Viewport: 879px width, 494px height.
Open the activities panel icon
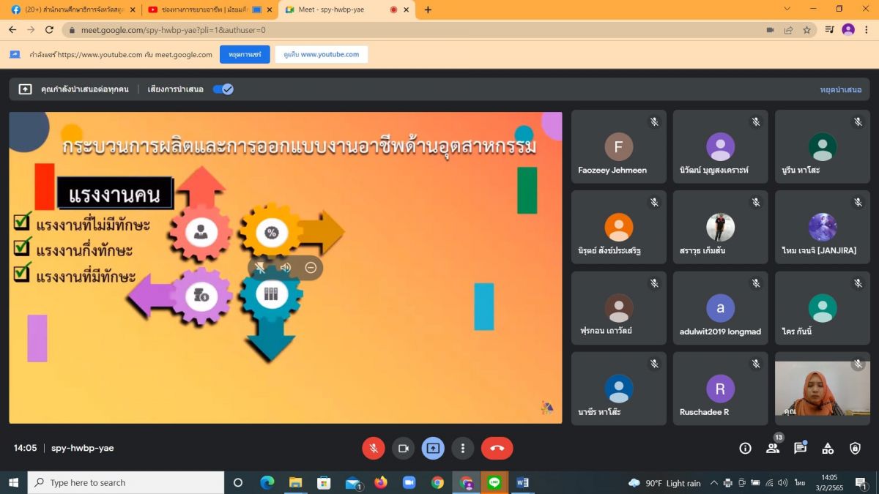828,448
